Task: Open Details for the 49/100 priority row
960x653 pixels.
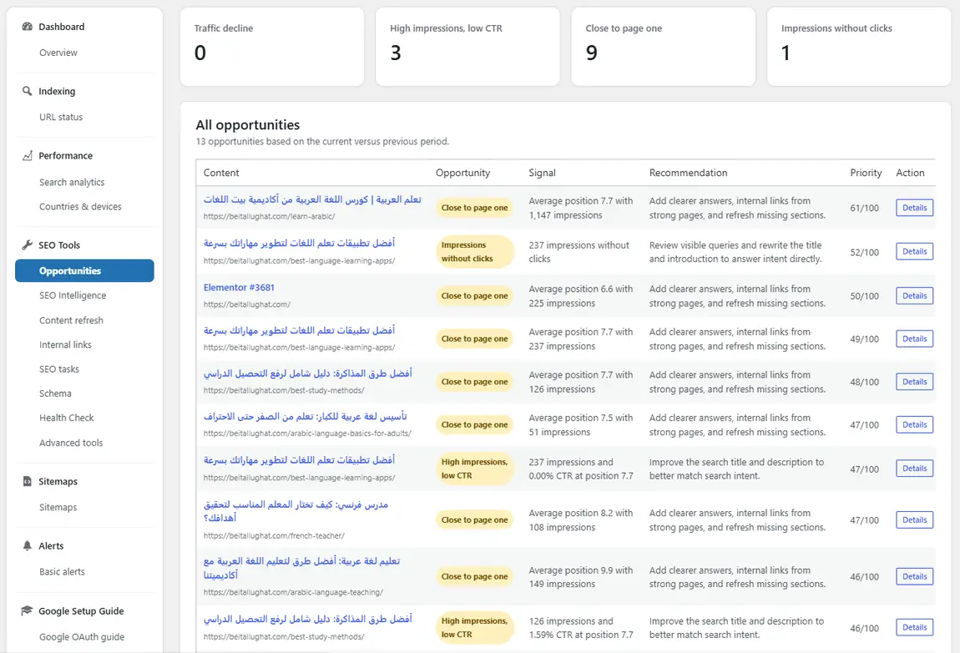Action: pos(914,339)
